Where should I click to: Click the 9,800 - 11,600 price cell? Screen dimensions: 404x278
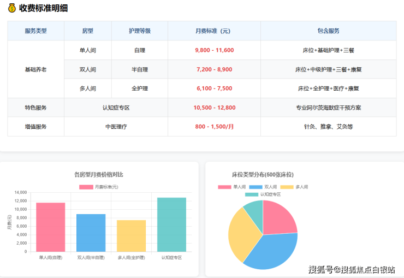(214, 50)
